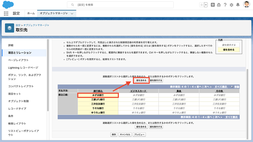Screen dimensions: 253x142
Task: Select 三井住友銀行 cell under 銀行振込
Action: [x=98, y=104]
